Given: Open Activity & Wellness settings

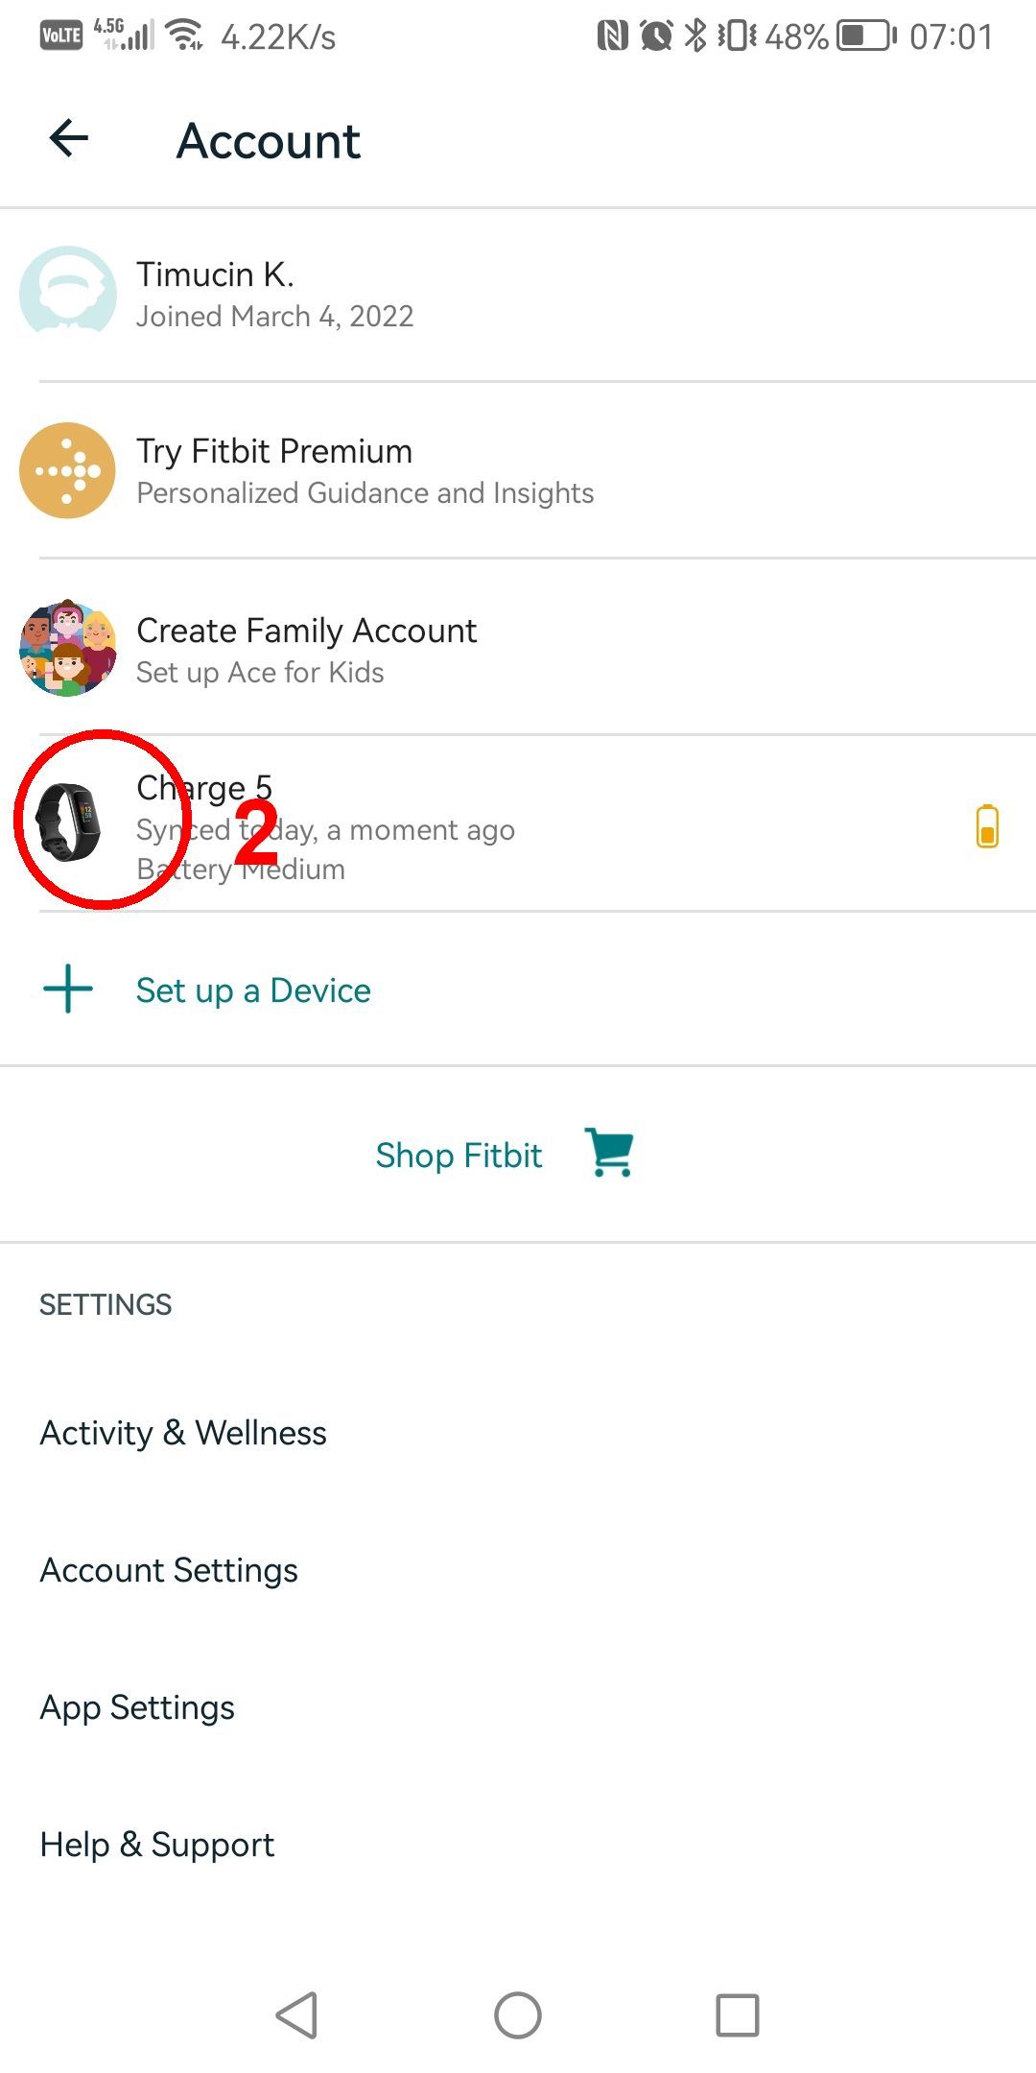Looking at the screenshot, I should point(183,1433).
